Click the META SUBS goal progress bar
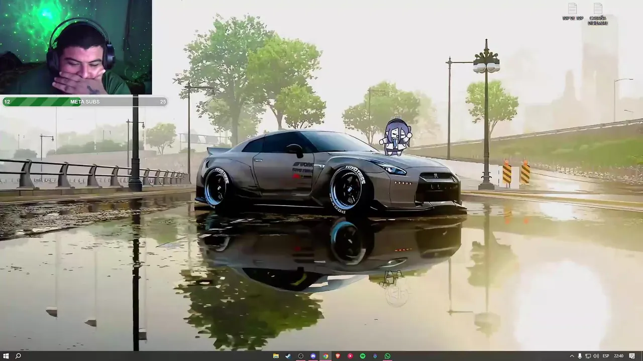The height and width of the screenshot is (361, 643). tap(84, 102)
